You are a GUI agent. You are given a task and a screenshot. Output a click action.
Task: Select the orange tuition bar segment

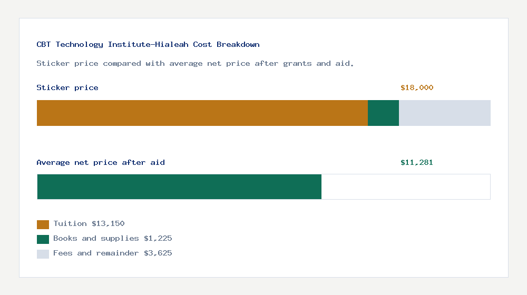click(x=202, y=113)
